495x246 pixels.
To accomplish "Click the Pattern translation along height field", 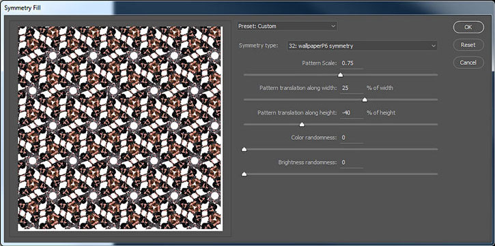I will 352,112.
